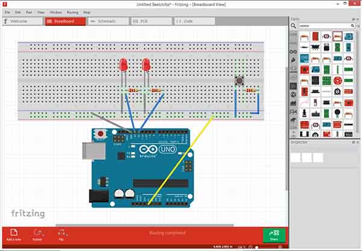Select the gray wire to the Arduino
The image size is (362, 251).
click(x=111, y=122)
